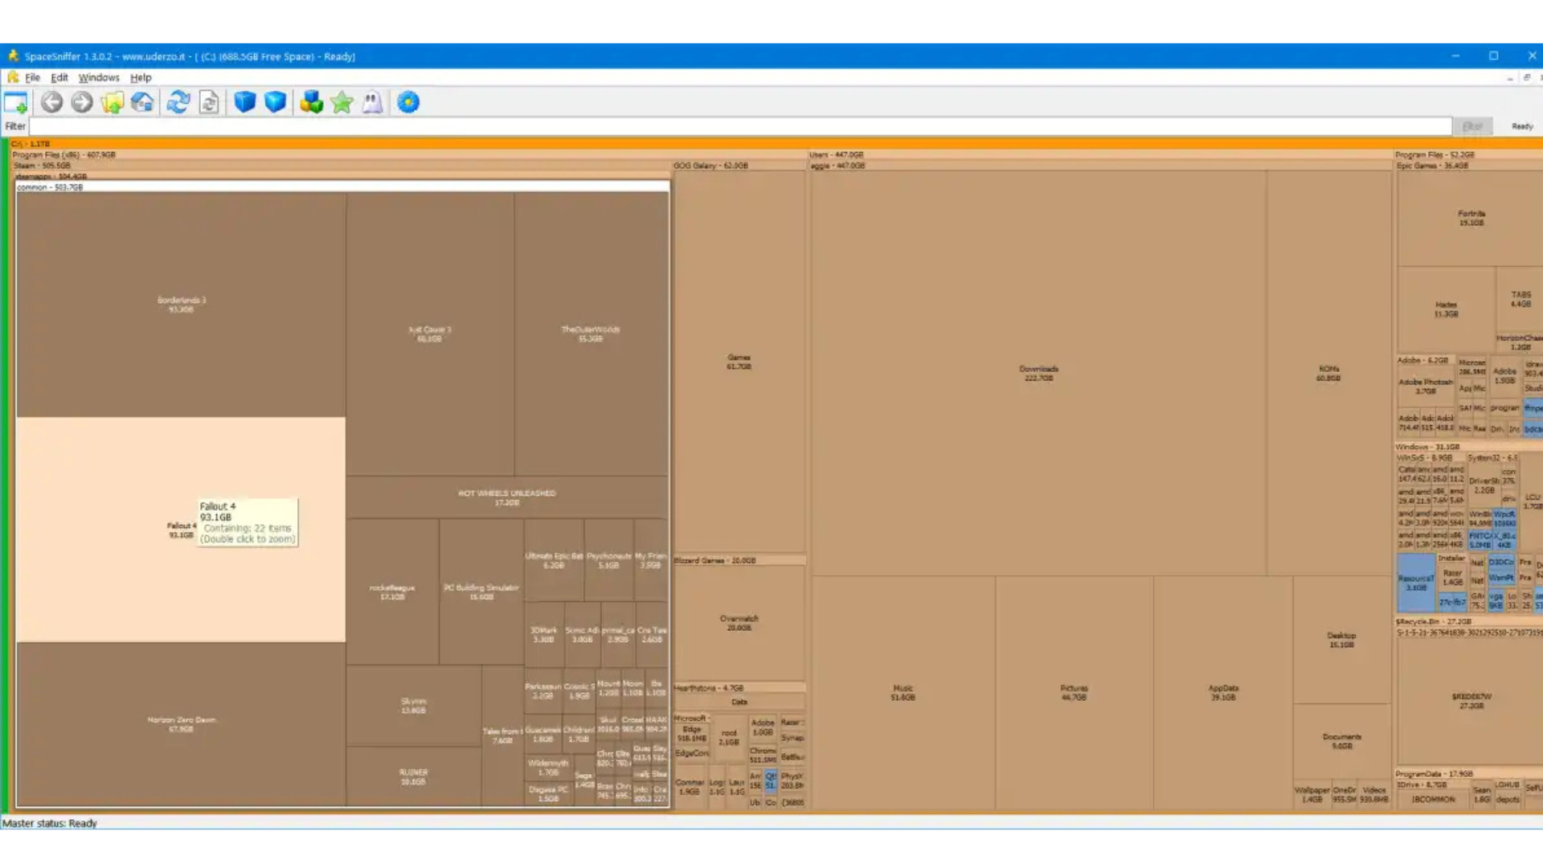This screenshot has height=868, width=1543.
Task: Click the lighter blue cube detail icon
Action: [276, 102]
